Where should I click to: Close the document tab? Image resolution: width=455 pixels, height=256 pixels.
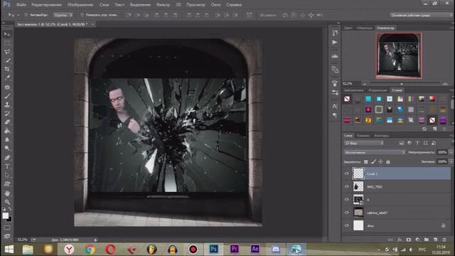[93, 24]
